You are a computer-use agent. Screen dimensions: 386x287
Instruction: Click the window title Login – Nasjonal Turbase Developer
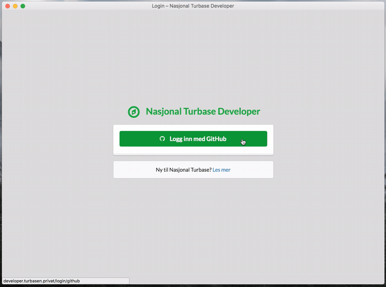(193, 6)
